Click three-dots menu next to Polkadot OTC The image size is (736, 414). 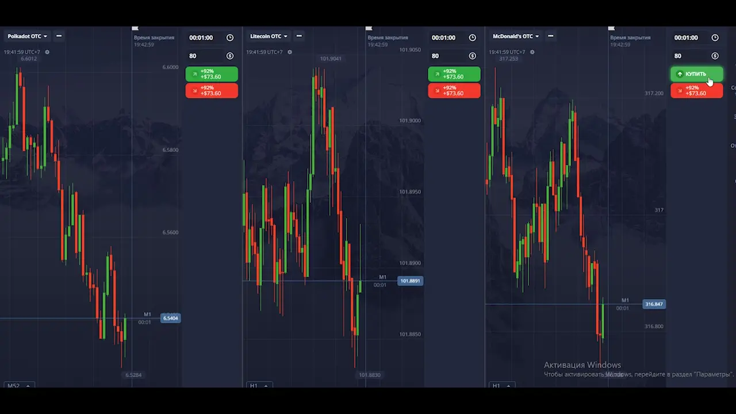click(x=59, y=36)
